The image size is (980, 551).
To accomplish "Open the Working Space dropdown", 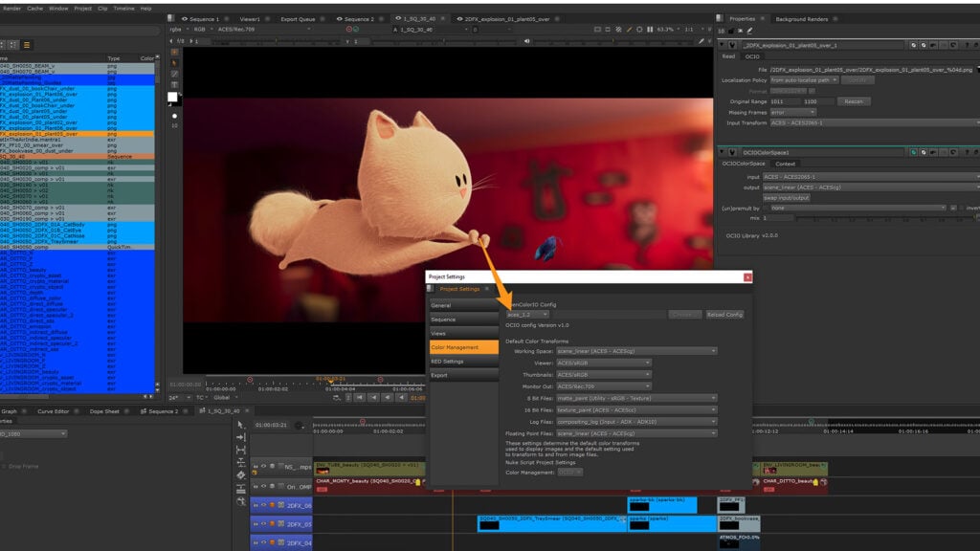I will (x=636, y=351).
